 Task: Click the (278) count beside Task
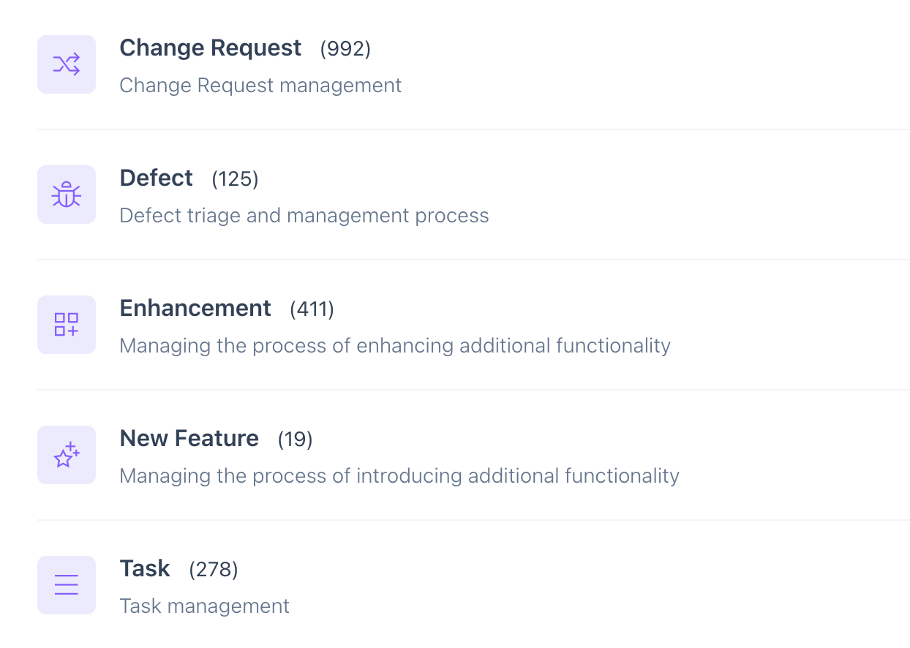click(213, 570)
